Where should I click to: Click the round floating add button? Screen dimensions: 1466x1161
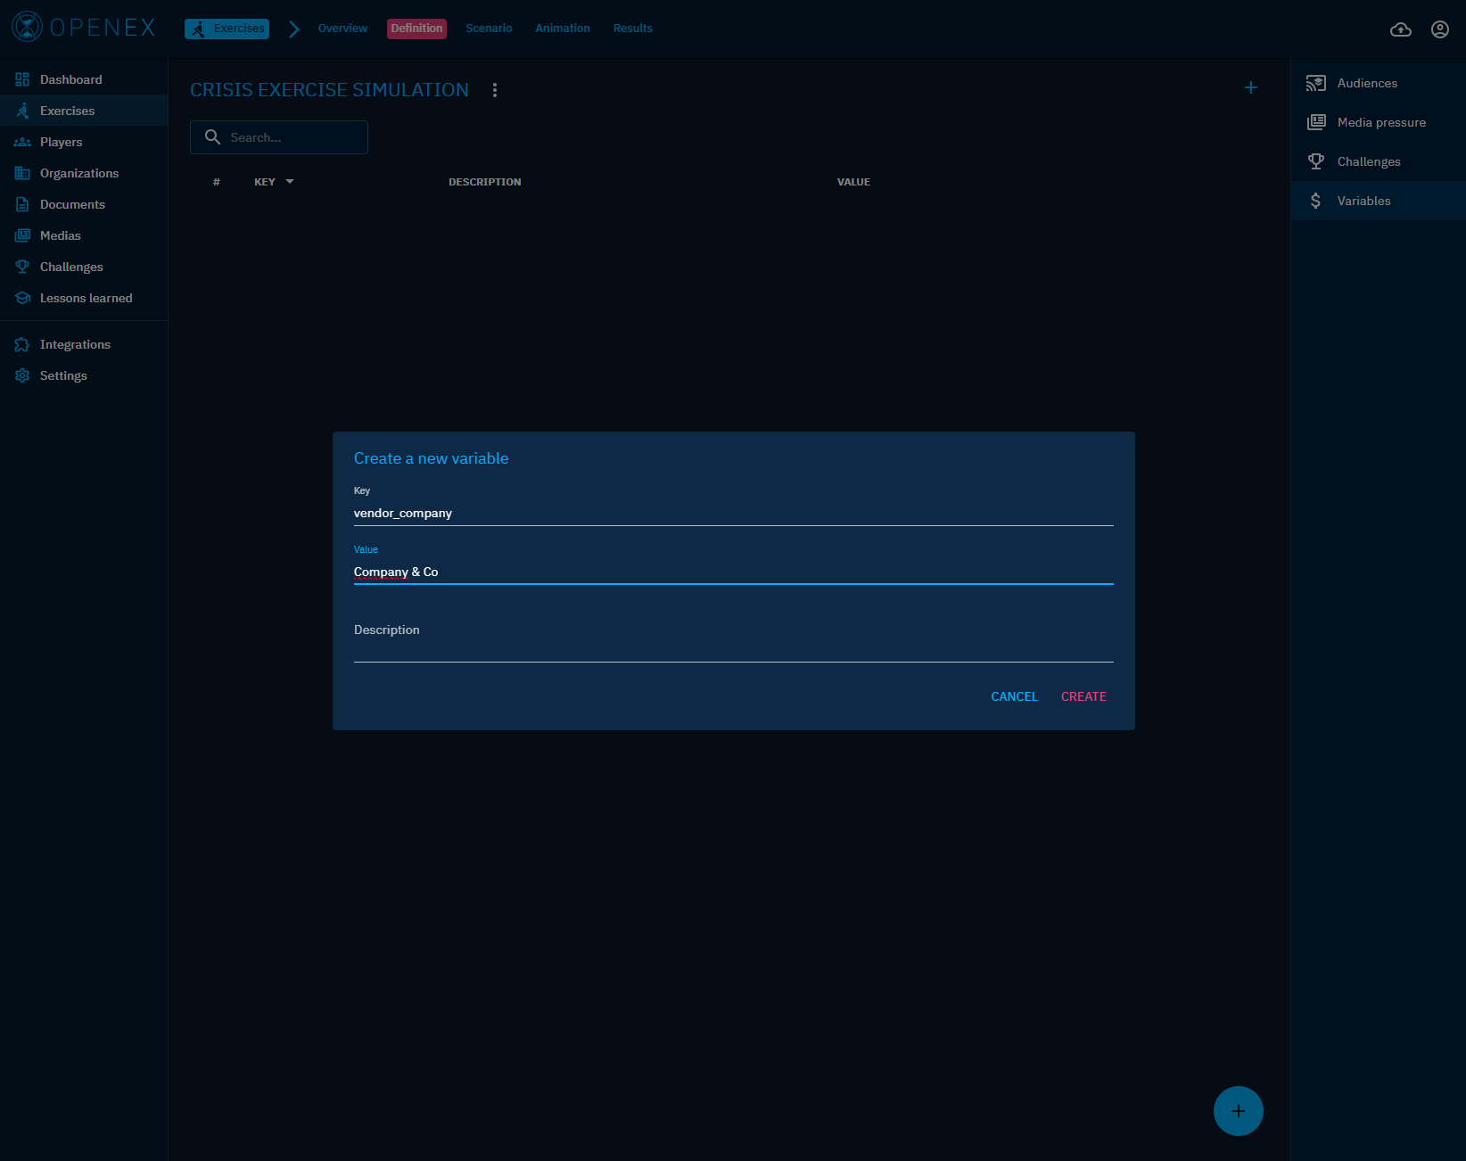(x=1238, y=1111)
